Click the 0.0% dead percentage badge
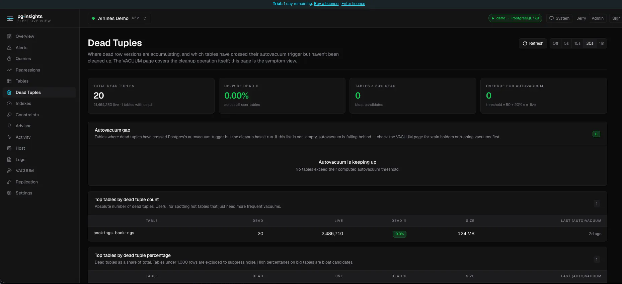Image resolution: width=622 pixels, height=284 pixels. (400, 234)
